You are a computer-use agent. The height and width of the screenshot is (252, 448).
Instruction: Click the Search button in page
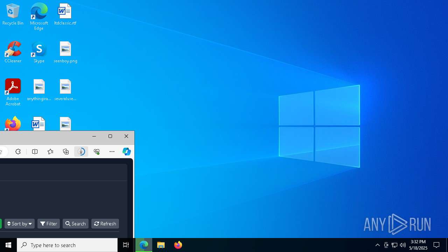click(x=76, y=224)
